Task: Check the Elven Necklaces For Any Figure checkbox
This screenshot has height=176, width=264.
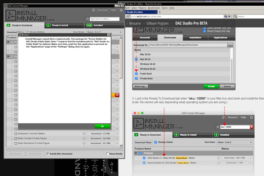Action: tap(16, 144)
